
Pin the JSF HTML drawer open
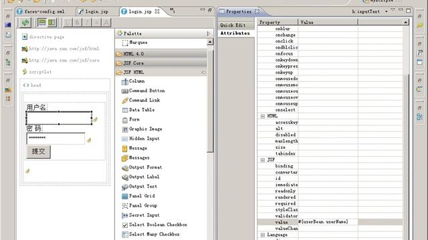coord(203,73)
